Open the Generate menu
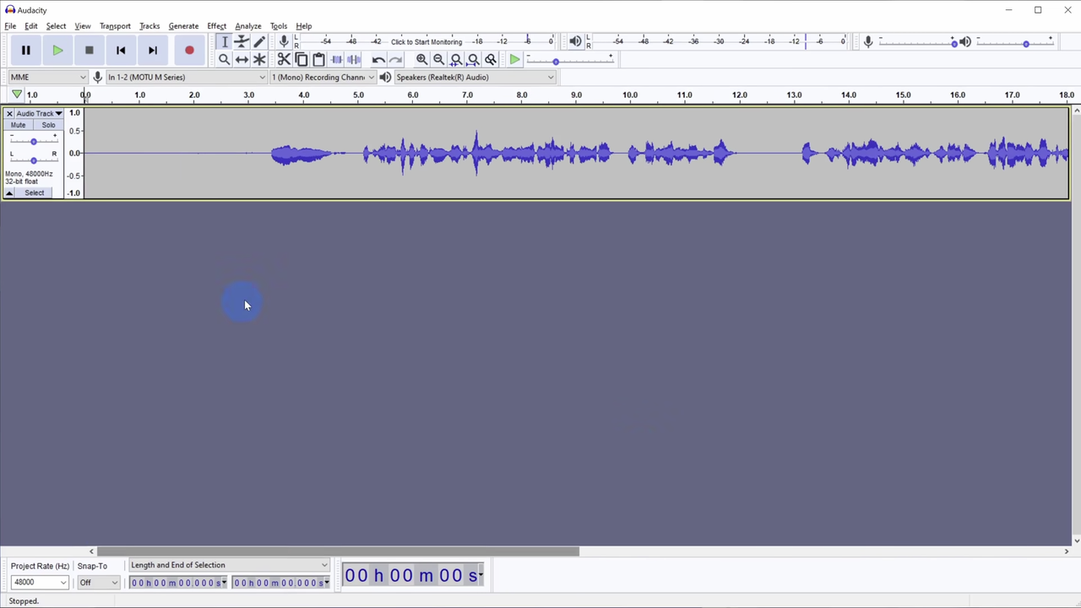This screenshot has width=1081, height=608. (183, 25)
